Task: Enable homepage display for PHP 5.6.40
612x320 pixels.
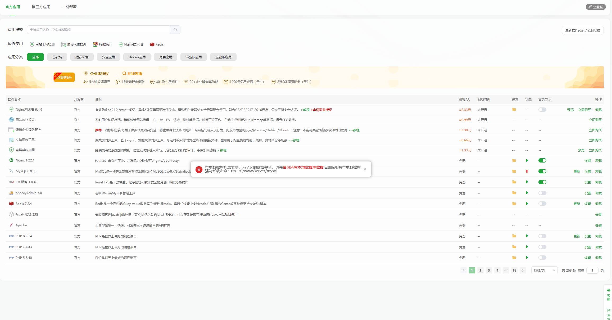Action: [x=542, y=258]
